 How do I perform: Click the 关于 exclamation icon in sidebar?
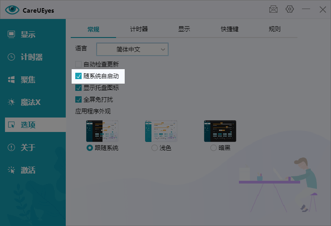[x=11, y=147]
